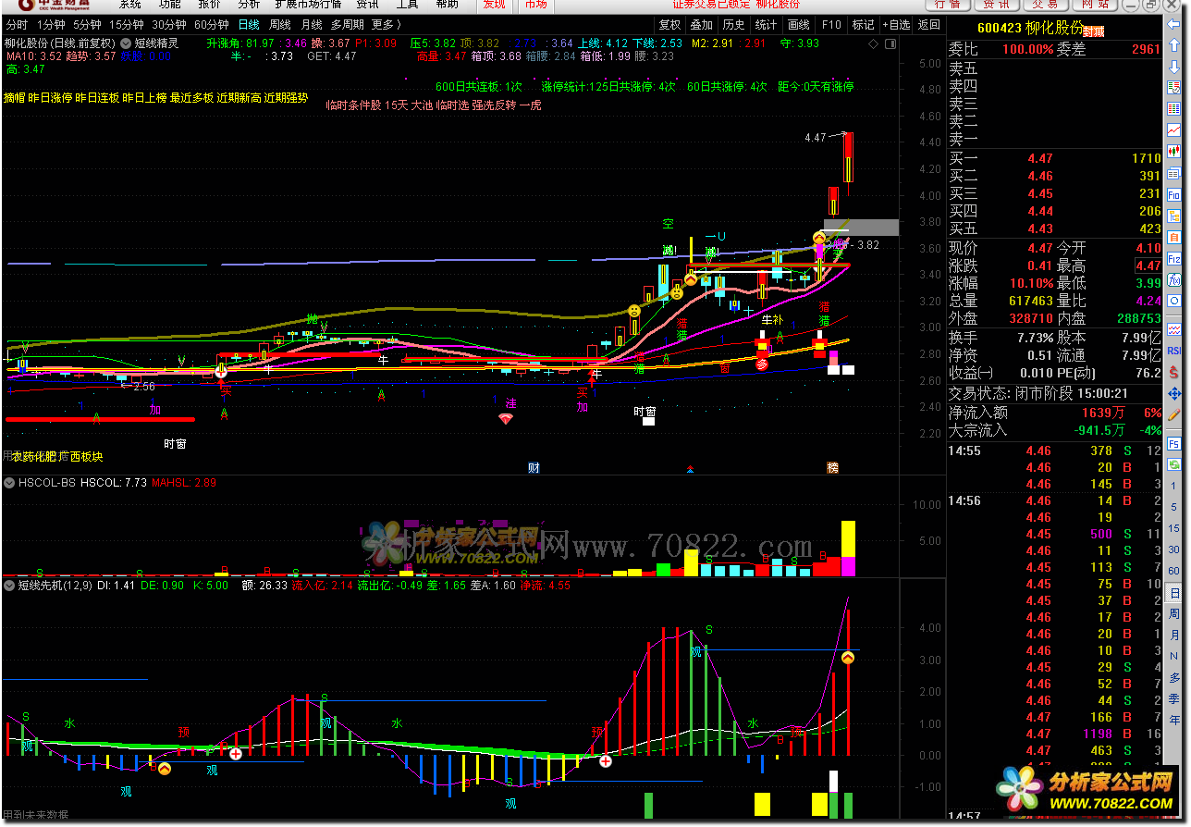The width and height of the screenshot is (1191, 827).
Task: Click the F10 button in chart toolbar
Action: pos(830,25)
